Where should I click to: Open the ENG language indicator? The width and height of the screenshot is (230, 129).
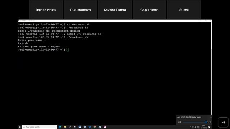(x=198, y=127)
